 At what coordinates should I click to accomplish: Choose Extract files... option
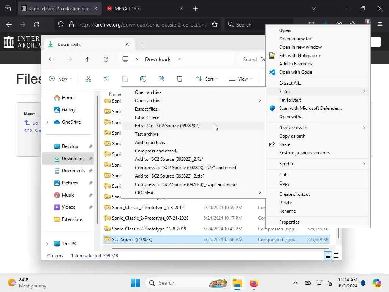[193, 109]
